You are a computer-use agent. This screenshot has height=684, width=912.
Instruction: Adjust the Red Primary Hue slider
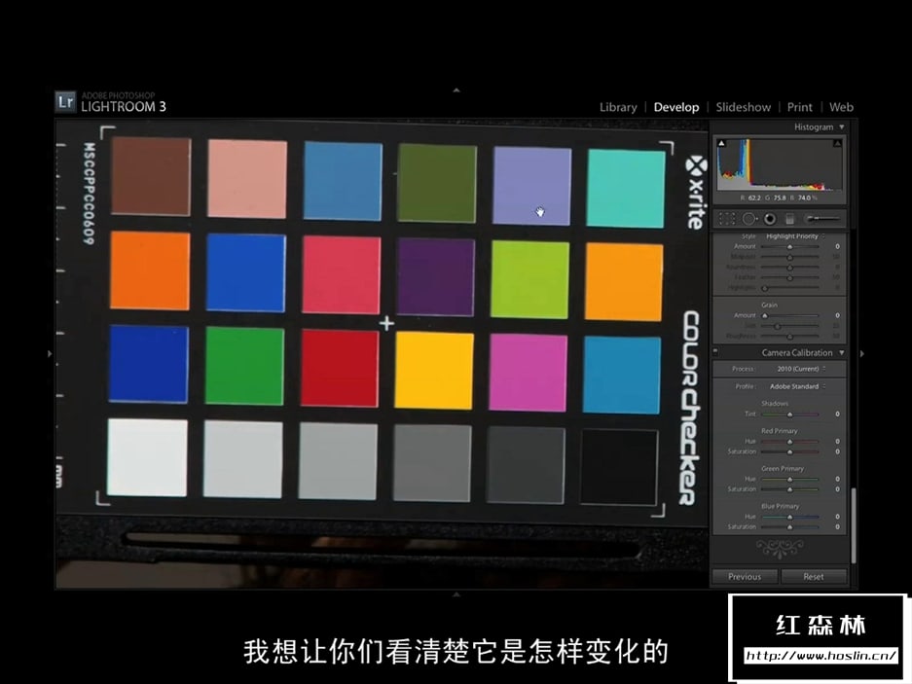[x=790, y=442]
